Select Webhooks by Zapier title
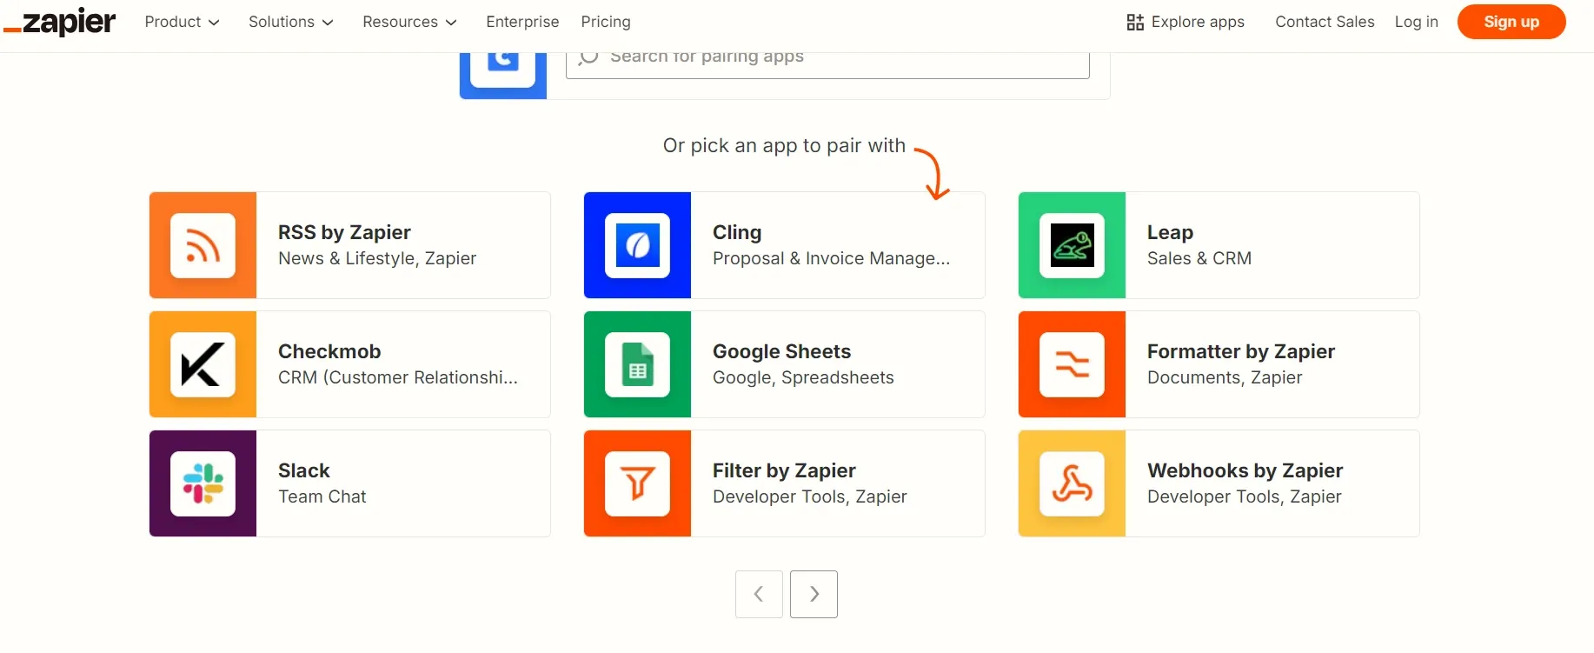This screenshot has width=1594, height=653. [1245, 470]
